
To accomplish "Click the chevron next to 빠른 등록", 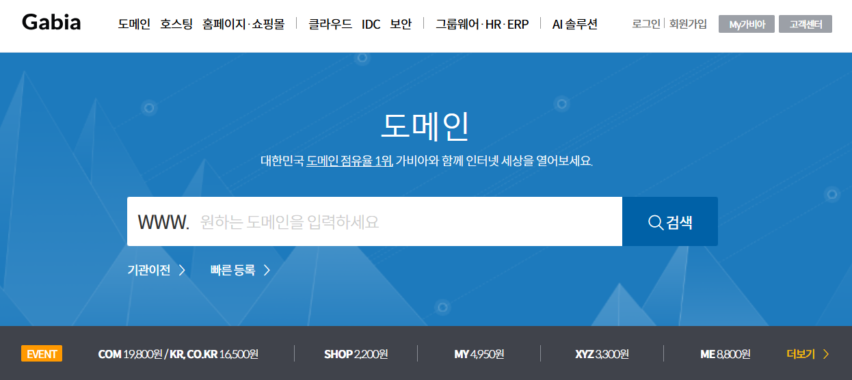I will click(x=267, y=270).
